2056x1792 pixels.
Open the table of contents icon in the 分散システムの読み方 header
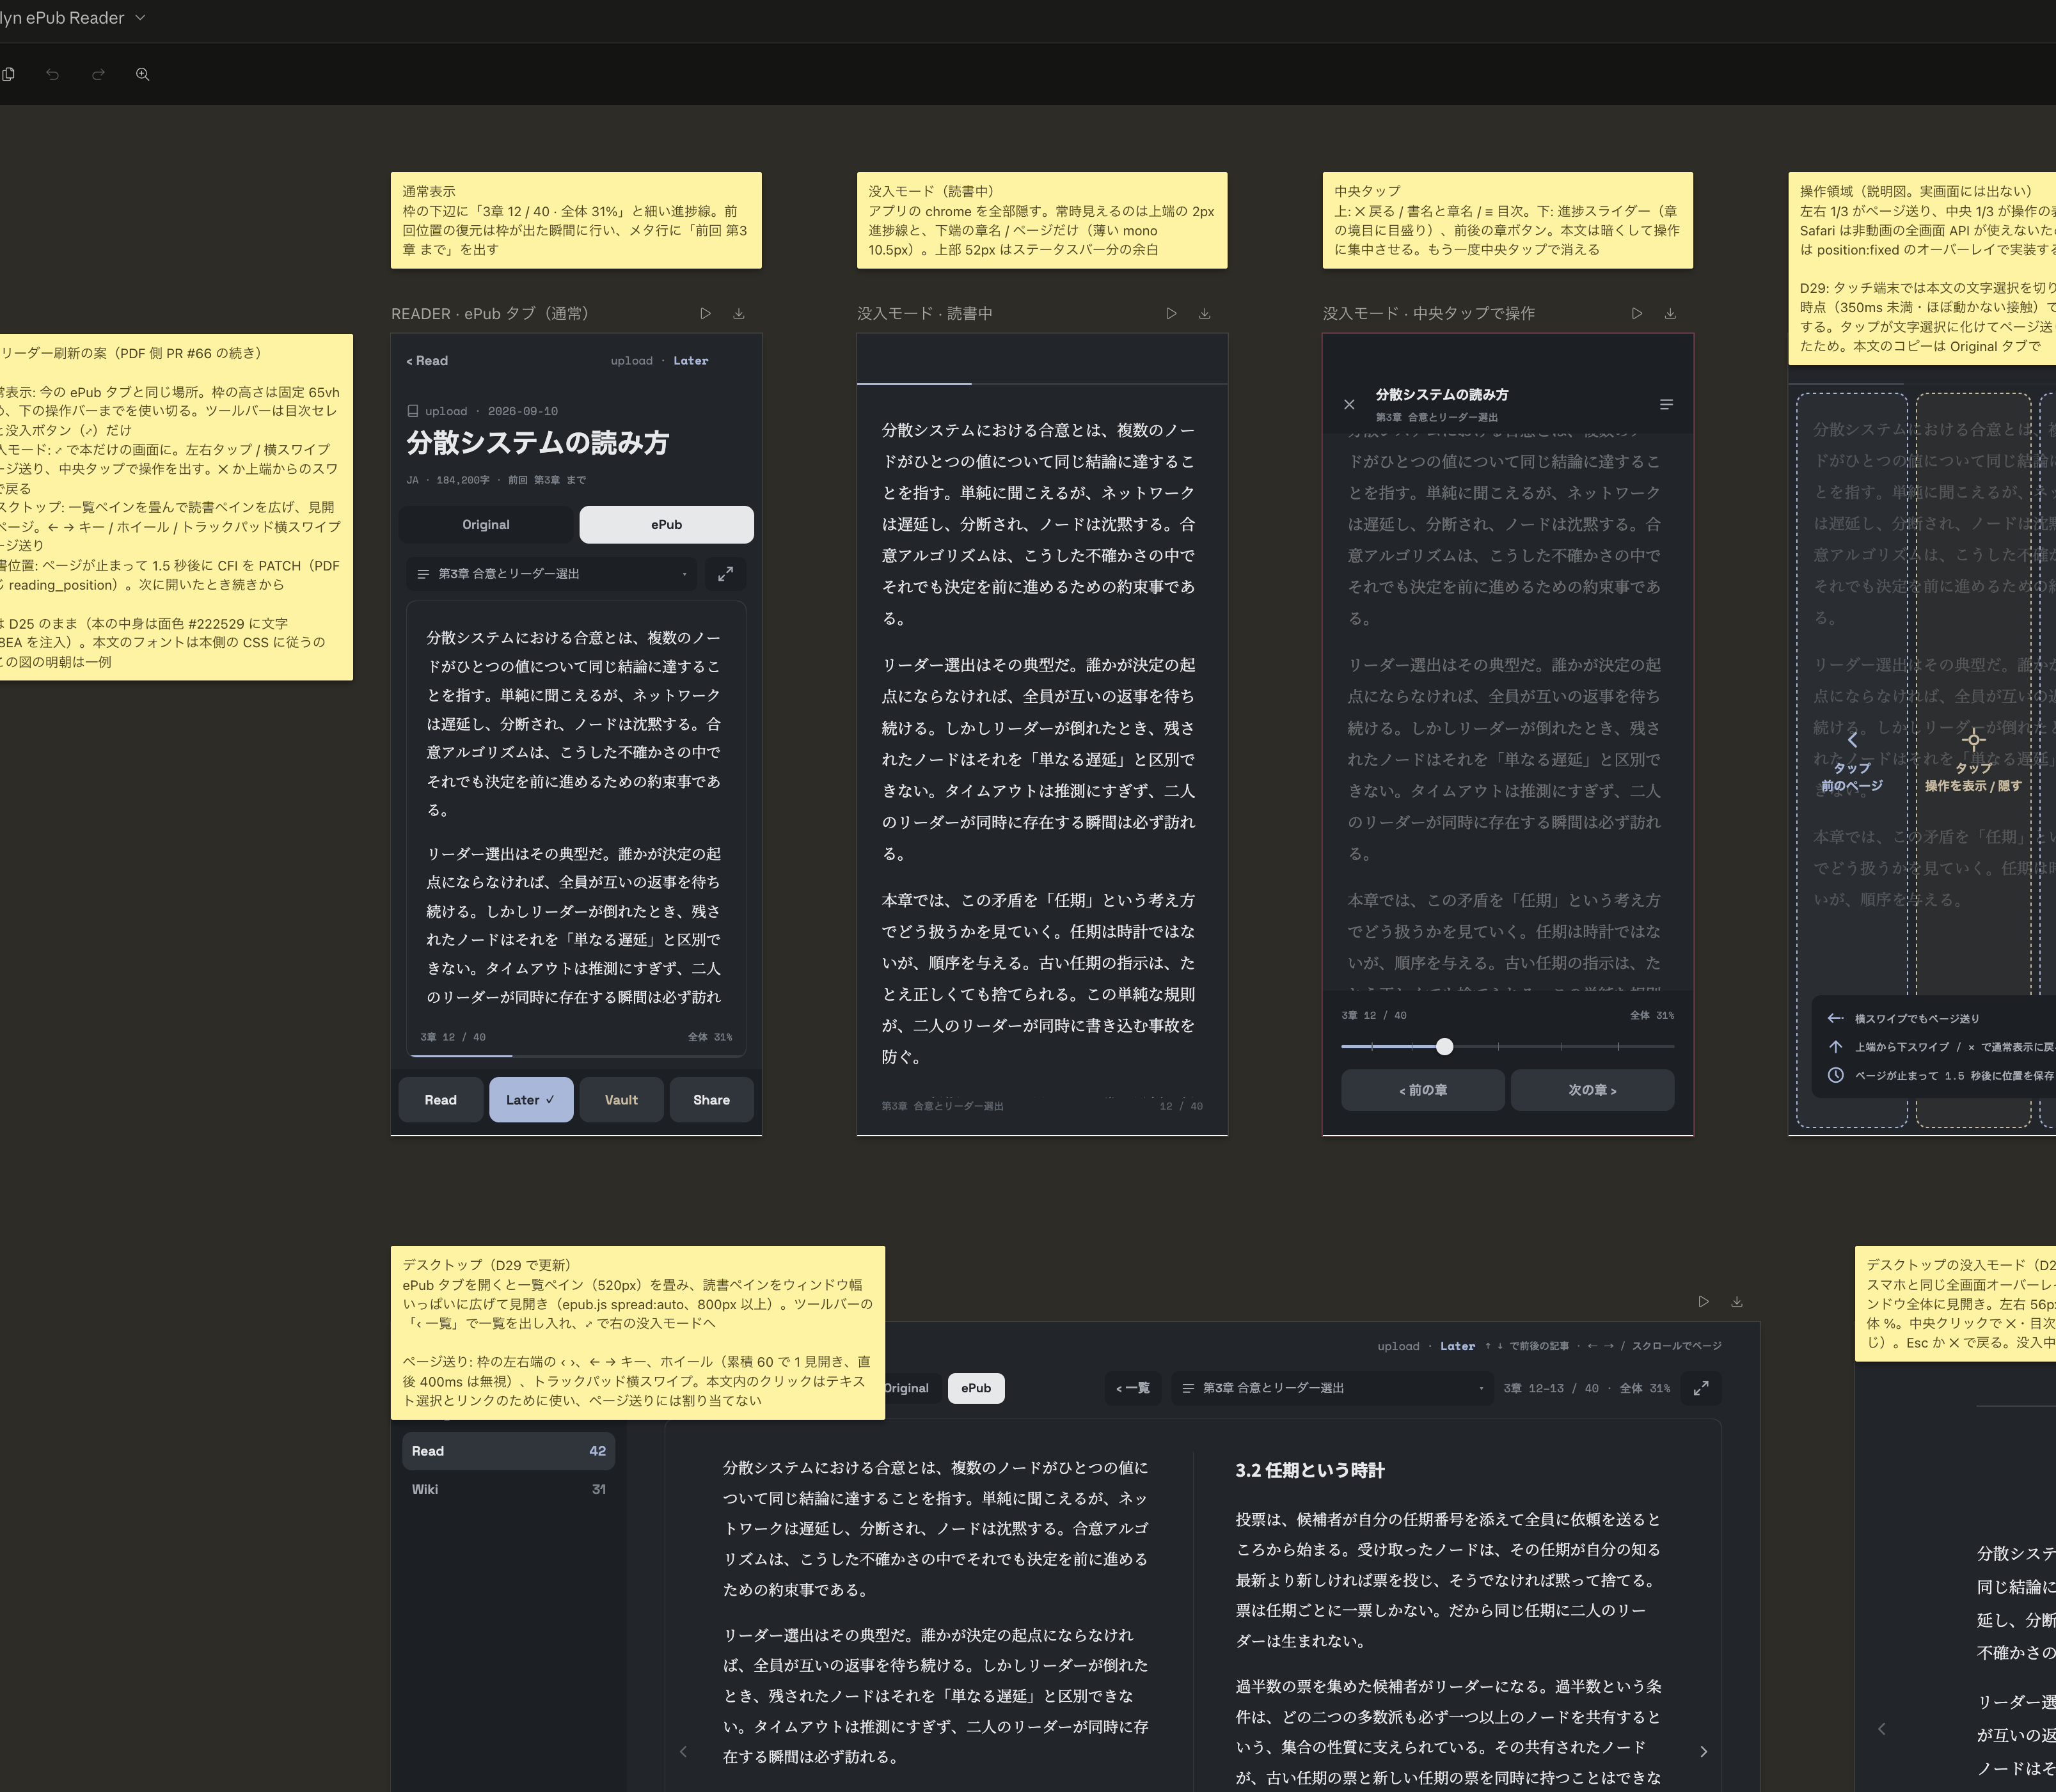[x=1666, y=404]
